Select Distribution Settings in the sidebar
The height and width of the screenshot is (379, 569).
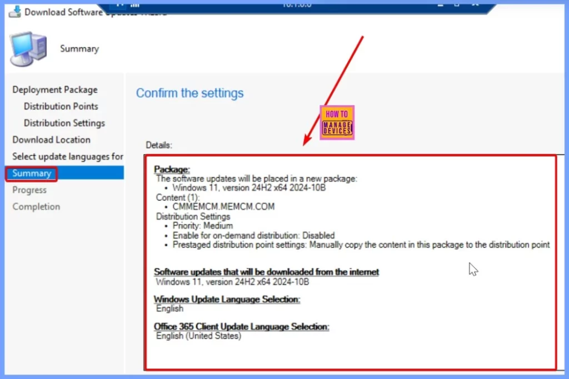(x=64, y=123)
